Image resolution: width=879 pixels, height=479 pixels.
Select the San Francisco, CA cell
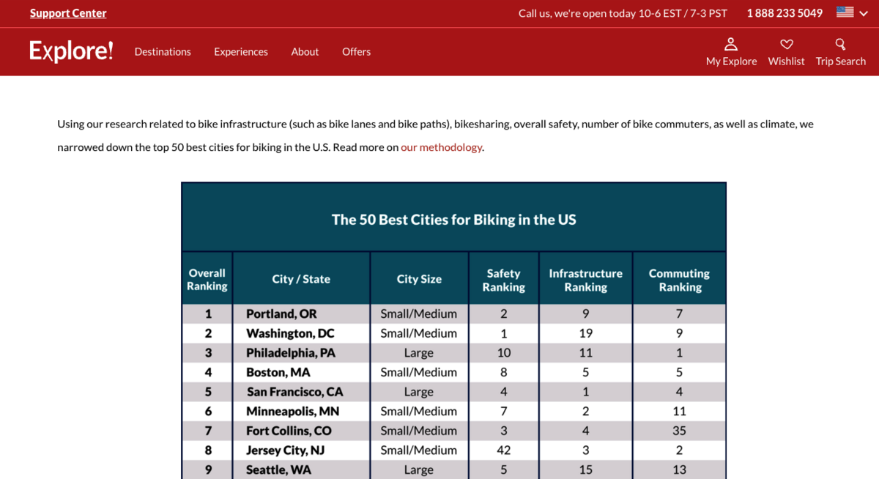[294, 392]
